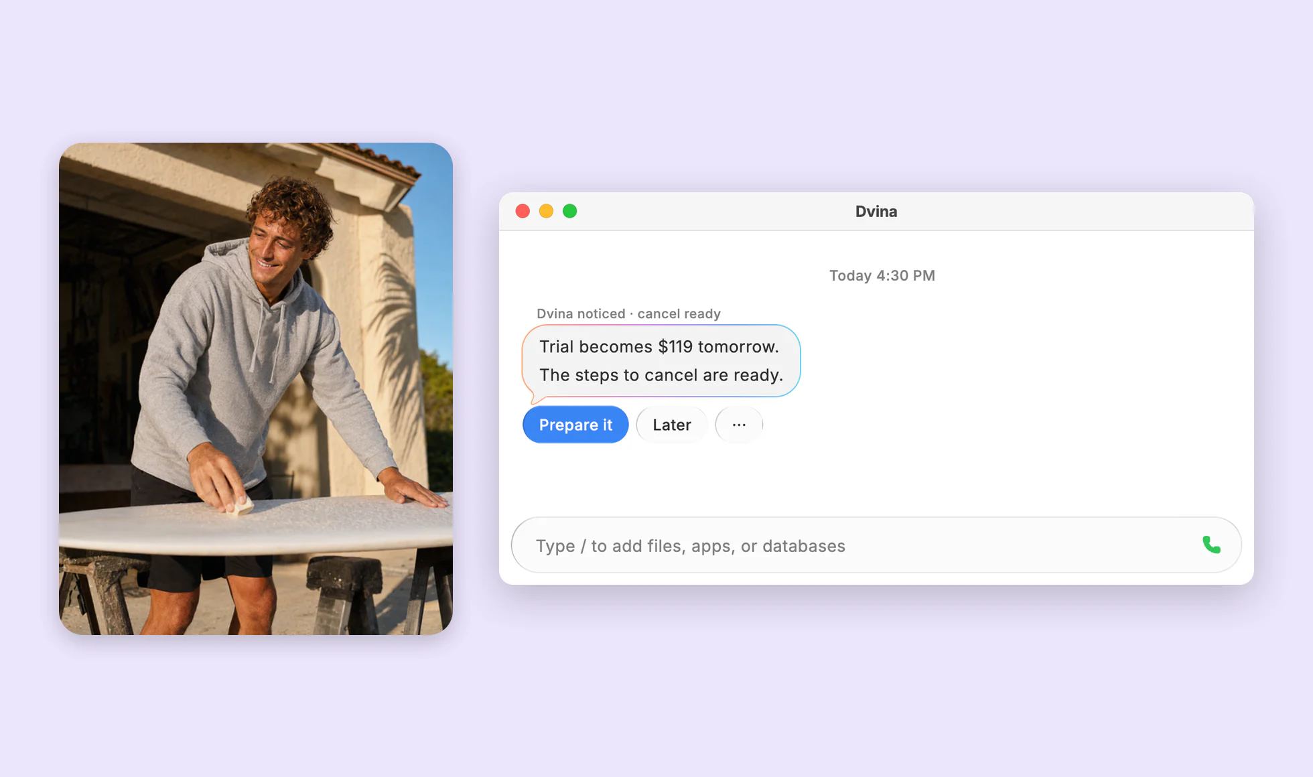Select the Trial becomes $119 message bubble
Screen dimensions: 1313x777
tap(661, 361)
